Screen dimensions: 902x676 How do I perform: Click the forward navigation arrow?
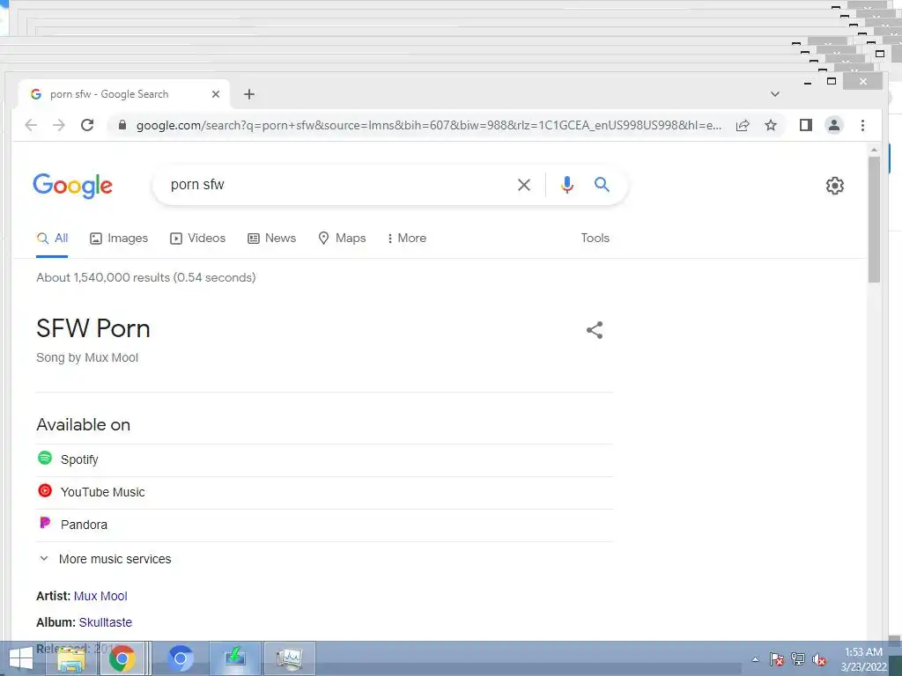[x=59, y=125]
